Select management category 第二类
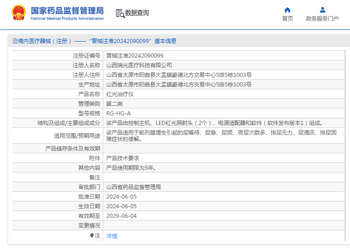This screenshot has width=350, height=249. coord(115,104)
